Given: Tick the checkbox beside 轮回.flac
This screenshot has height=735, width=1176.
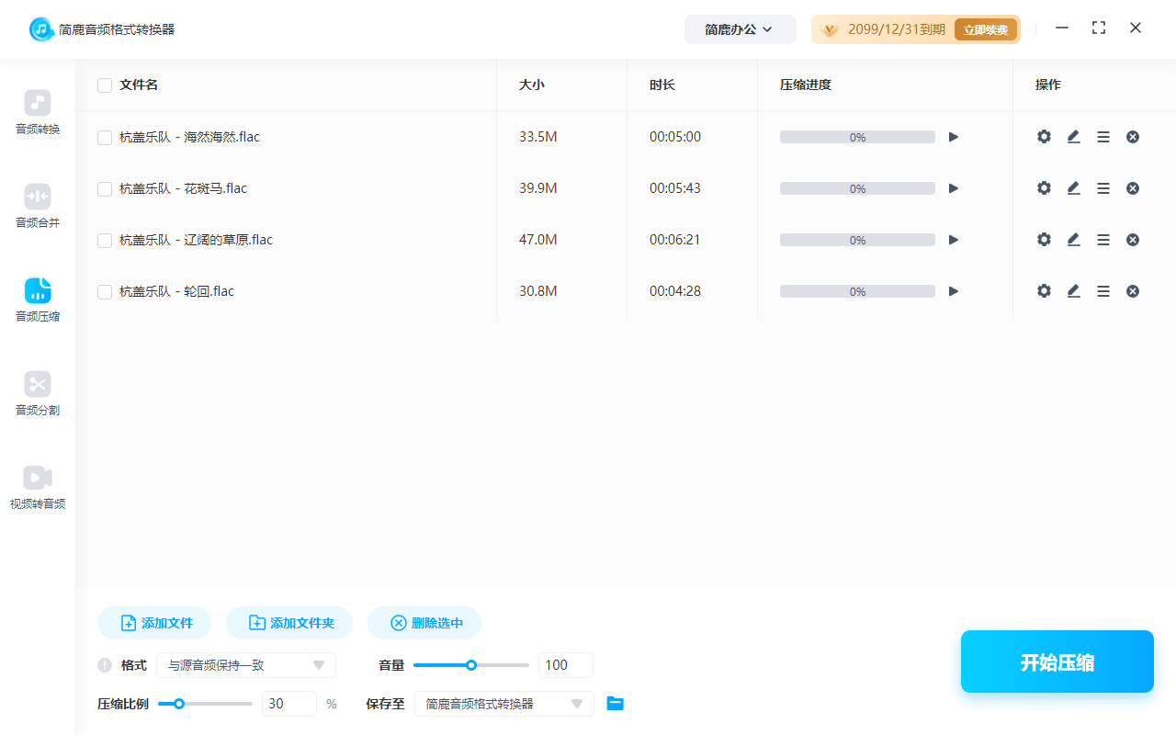Looking at the screenshot, I should coord(104,290).
